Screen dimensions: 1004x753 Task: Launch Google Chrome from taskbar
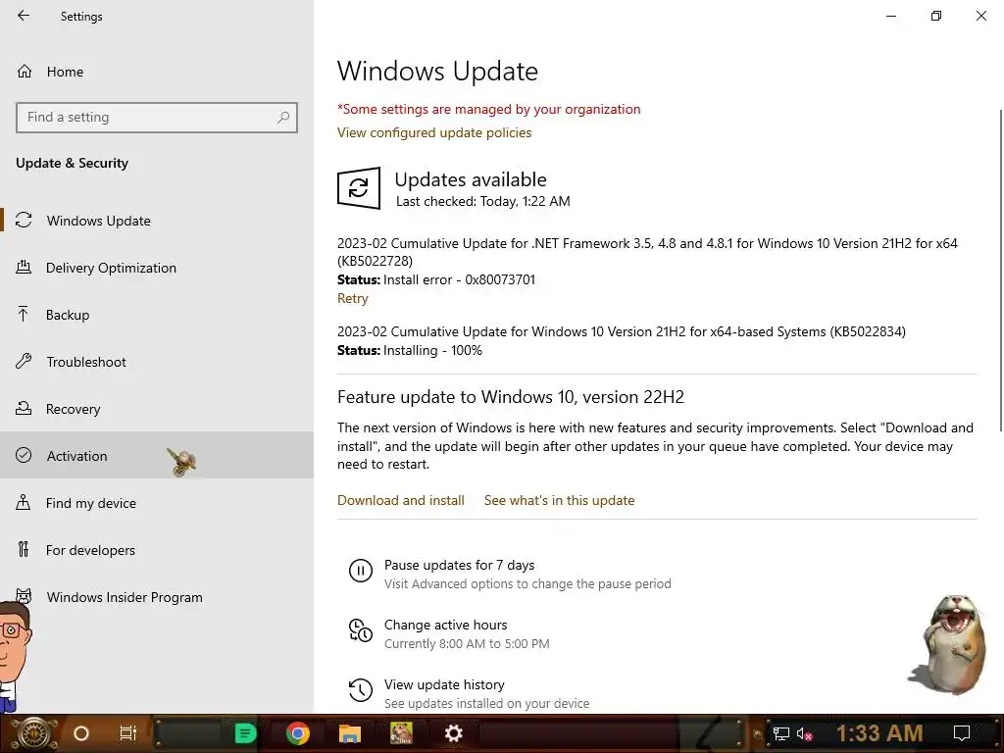click(298, 733)
